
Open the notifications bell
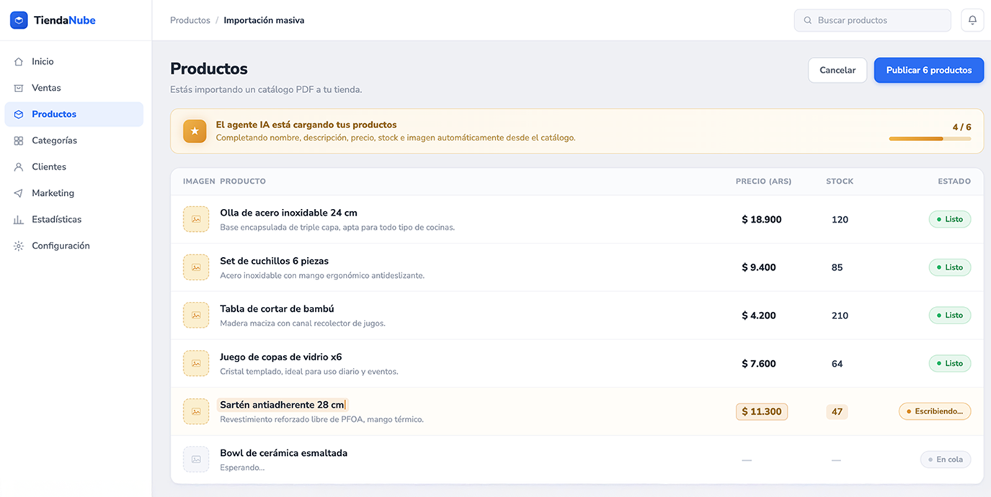click(x=972, y=20)
